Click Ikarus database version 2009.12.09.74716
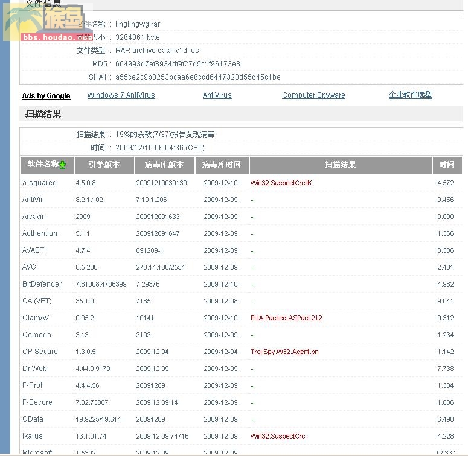Image resolution: width=468 pixels, height=456 pixels. click(162, 436)
